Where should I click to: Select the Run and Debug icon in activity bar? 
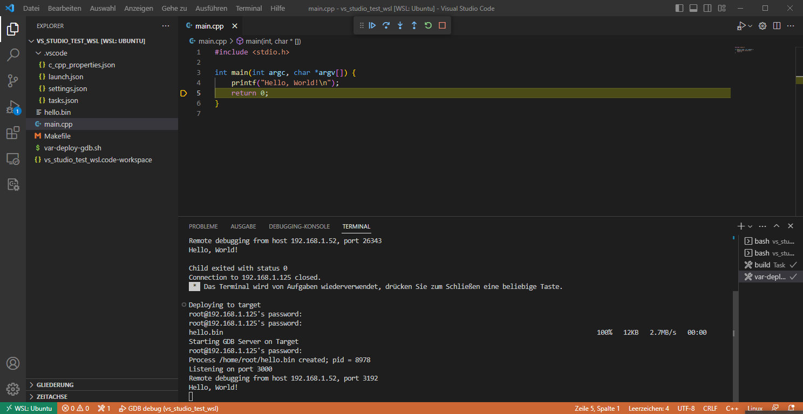click(13, 107)
